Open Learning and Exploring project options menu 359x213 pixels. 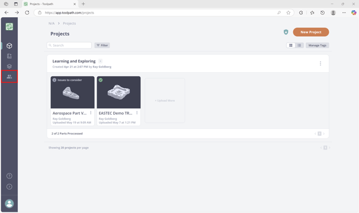click(x=320, y=63)
